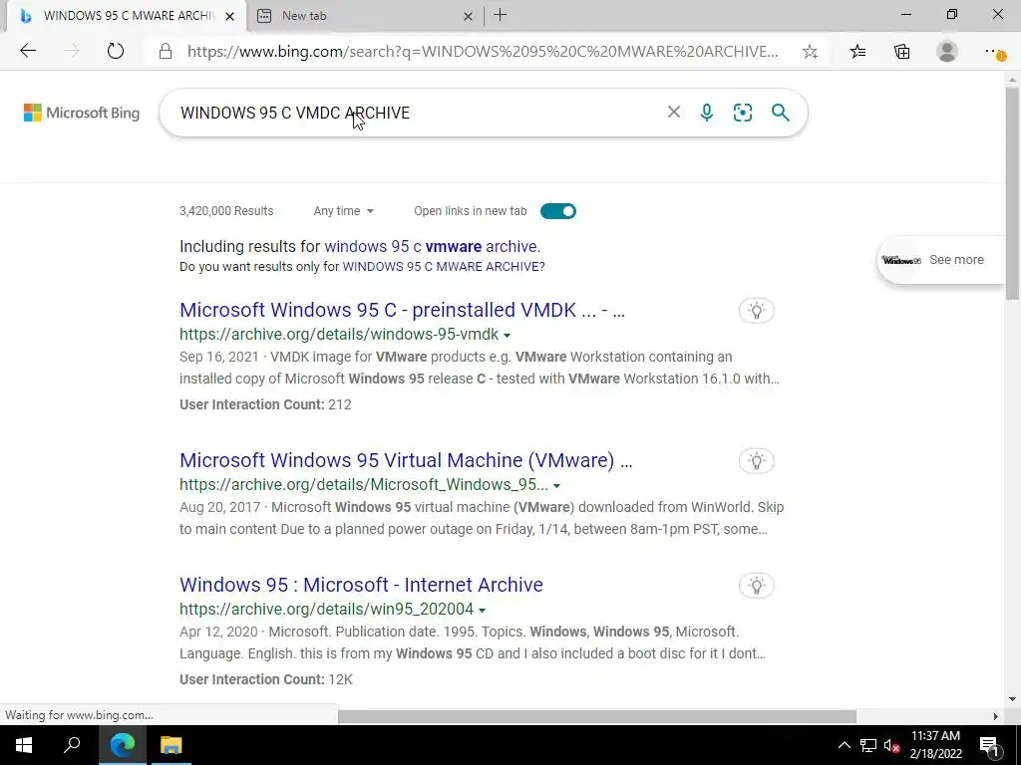
Task: Open visual search camera icon
Action: pyautogui.click(x=742, y=113)
